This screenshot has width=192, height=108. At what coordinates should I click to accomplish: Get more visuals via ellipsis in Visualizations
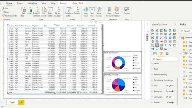click(170, 49)
